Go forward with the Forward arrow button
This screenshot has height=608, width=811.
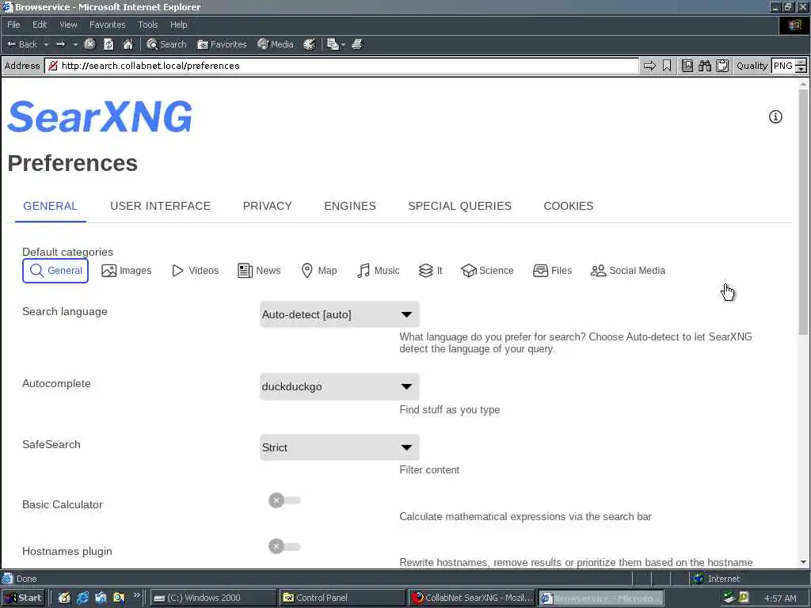(x=60, y=44)
